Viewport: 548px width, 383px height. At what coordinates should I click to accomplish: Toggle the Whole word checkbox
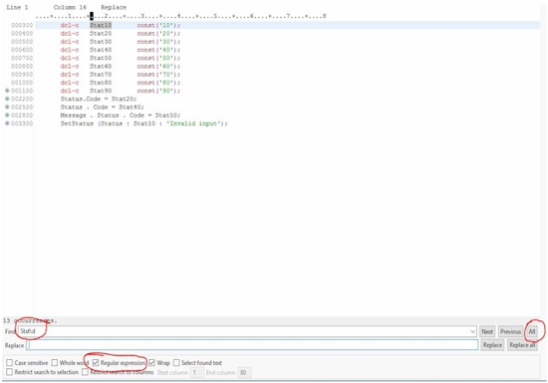point(55,363)
